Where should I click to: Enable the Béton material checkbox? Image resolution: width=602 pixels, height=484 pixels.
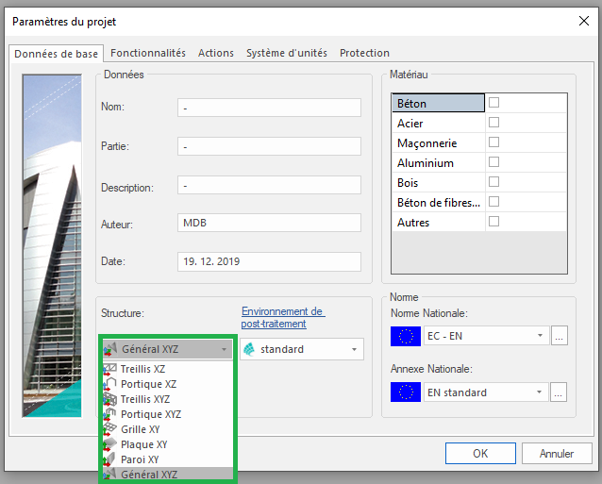tap(493, 103)
